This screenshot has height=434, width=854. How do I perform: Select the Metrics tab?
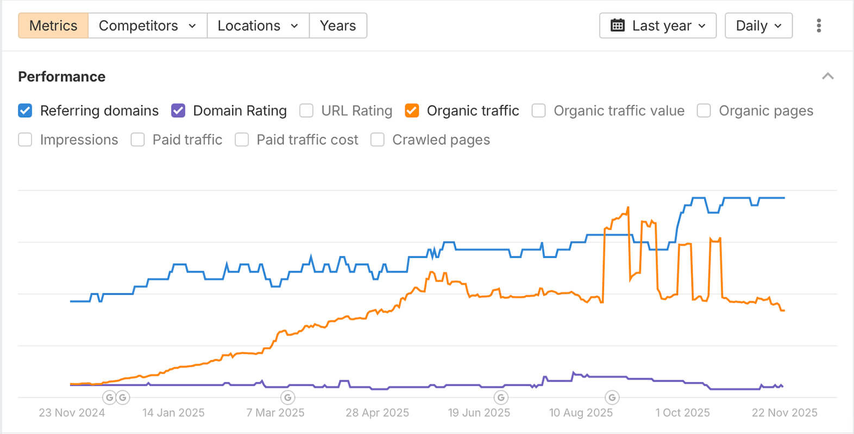(x=53, y=25)
